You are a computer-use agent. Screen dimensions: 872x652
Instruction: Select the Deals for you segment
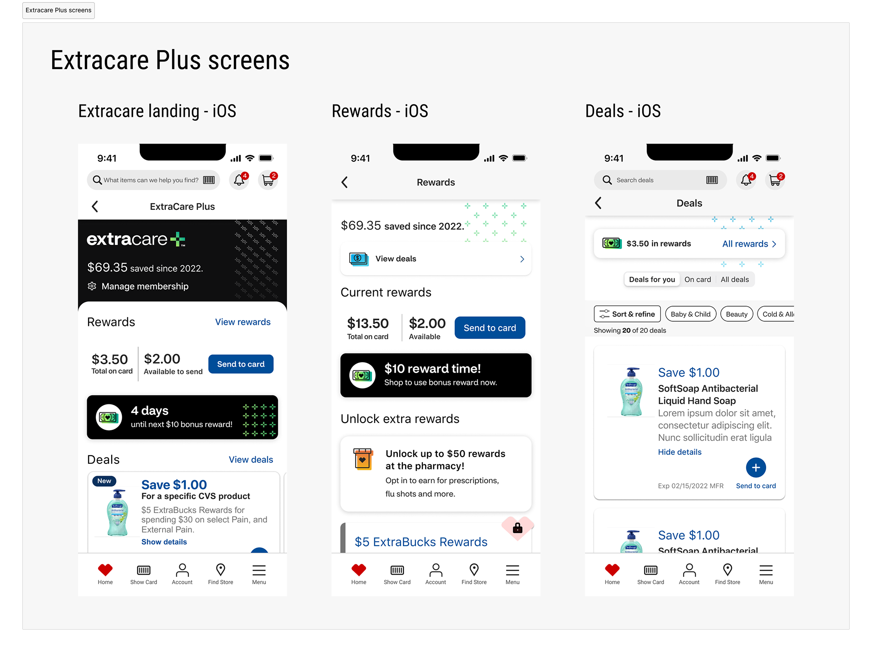pyautogui.click(x=652, y=279)
